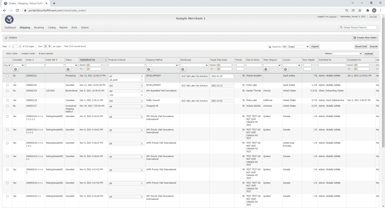This screenshot has width=385, height=208.
Task: Click the Global Record Search field
Action: (358, 28)
